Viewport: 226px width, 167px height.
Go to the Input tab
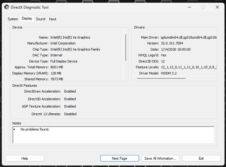click(x=53, y=19)
